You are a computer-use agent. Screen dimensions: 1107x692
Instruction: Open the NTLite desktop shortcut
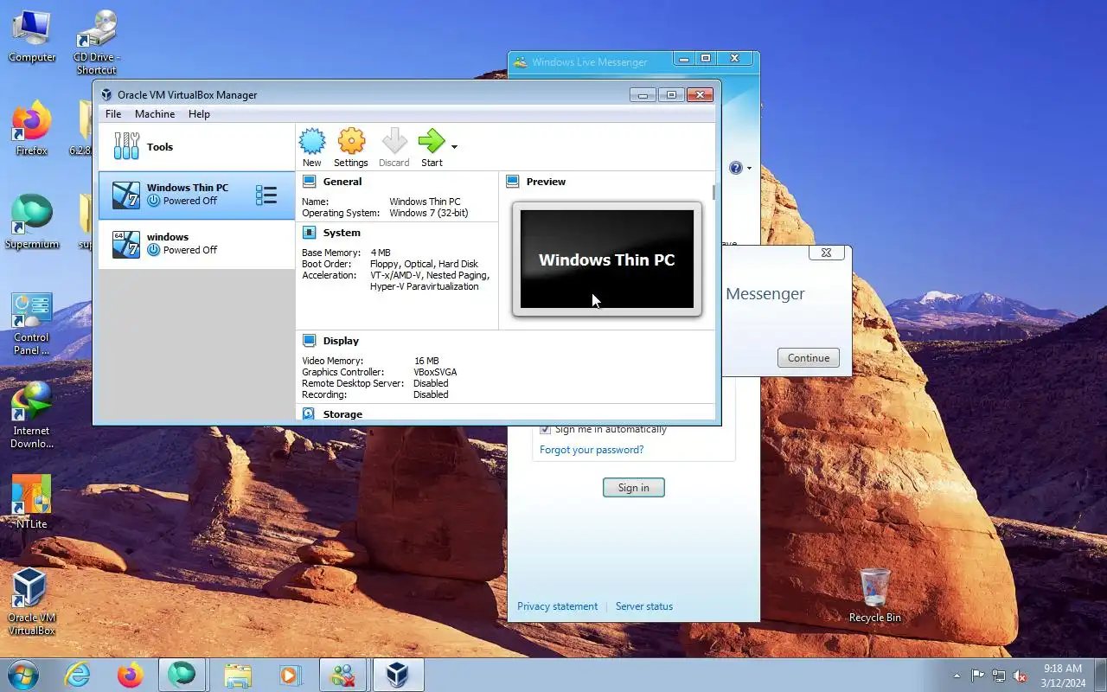32,502
